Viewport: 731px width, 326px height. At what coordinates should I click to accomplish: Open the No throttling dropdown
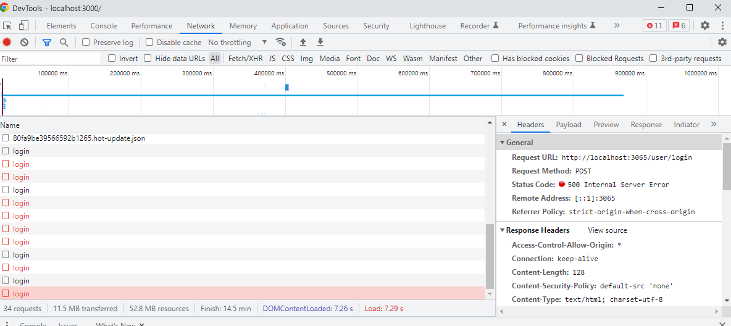coord(237,42)
